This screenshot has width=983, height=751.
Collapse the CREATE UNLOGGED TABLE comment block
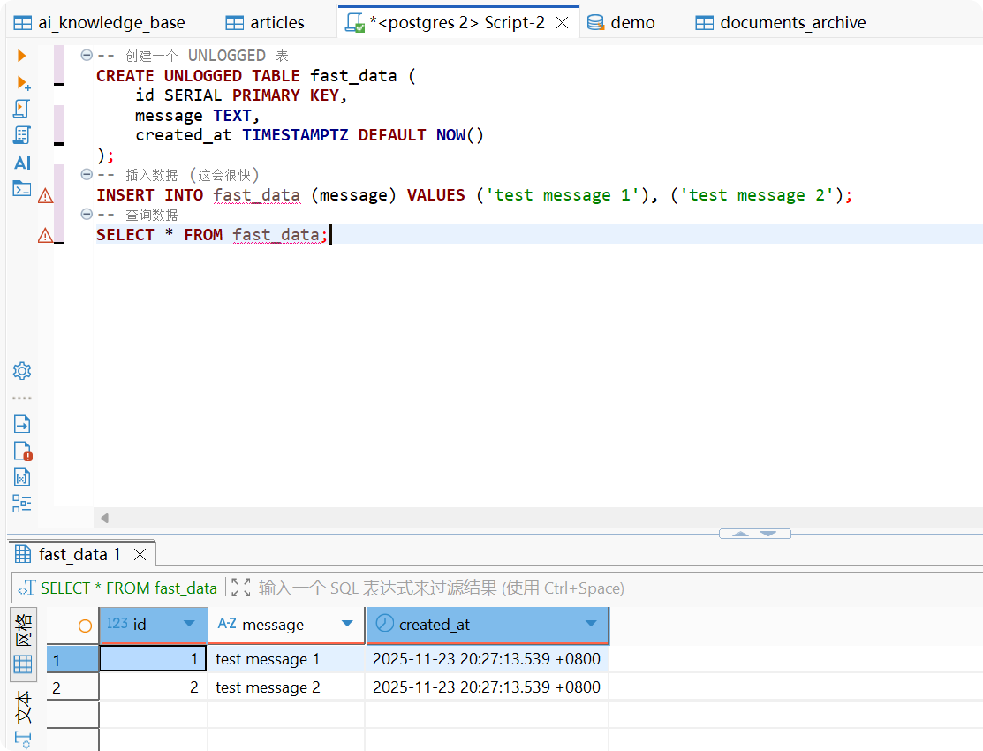(x=87, y=56)
